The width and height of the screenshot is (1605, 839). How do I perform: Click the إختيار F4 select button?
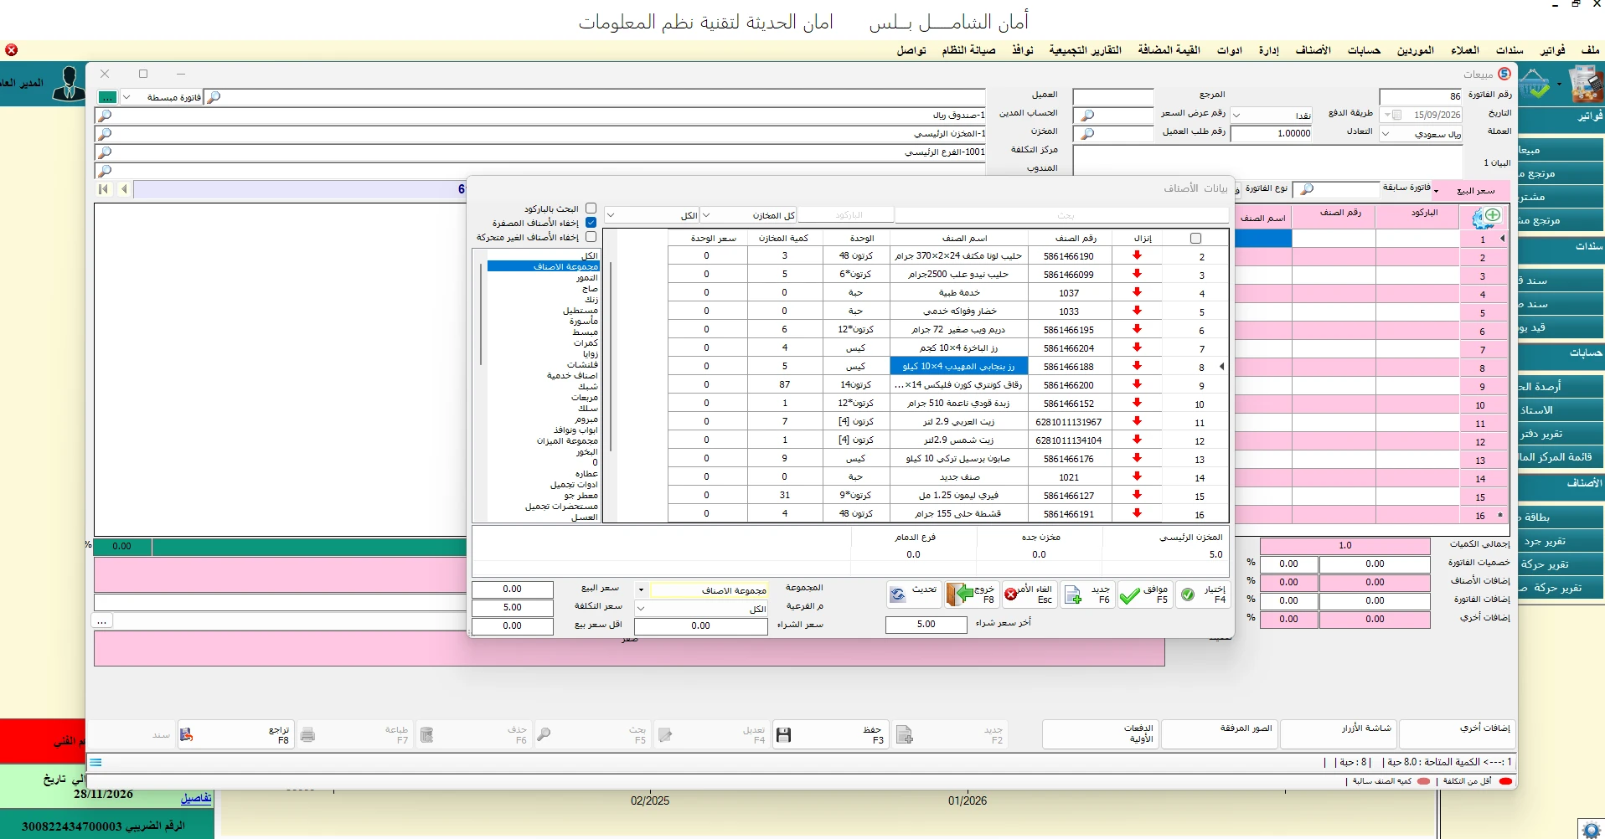pyautogui.click(x=1202, y=595)
